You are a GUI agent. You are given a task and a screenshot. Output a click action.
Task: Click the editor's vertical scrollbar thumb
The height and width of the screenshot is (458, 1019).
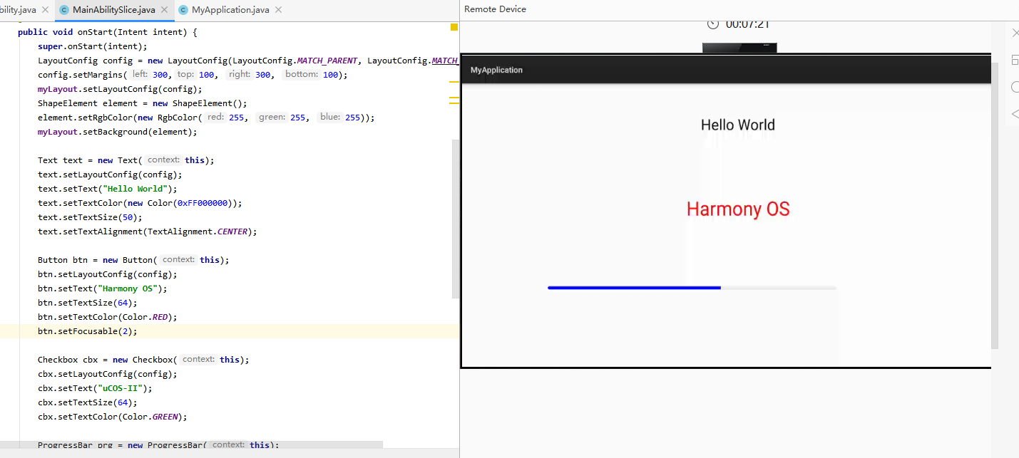pos(456,219)
